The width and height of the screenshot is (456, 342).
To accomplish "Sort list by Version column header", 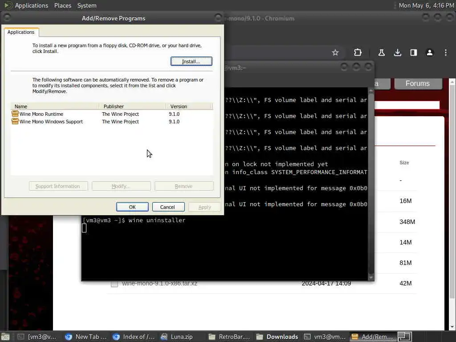I will pos(189,106).
